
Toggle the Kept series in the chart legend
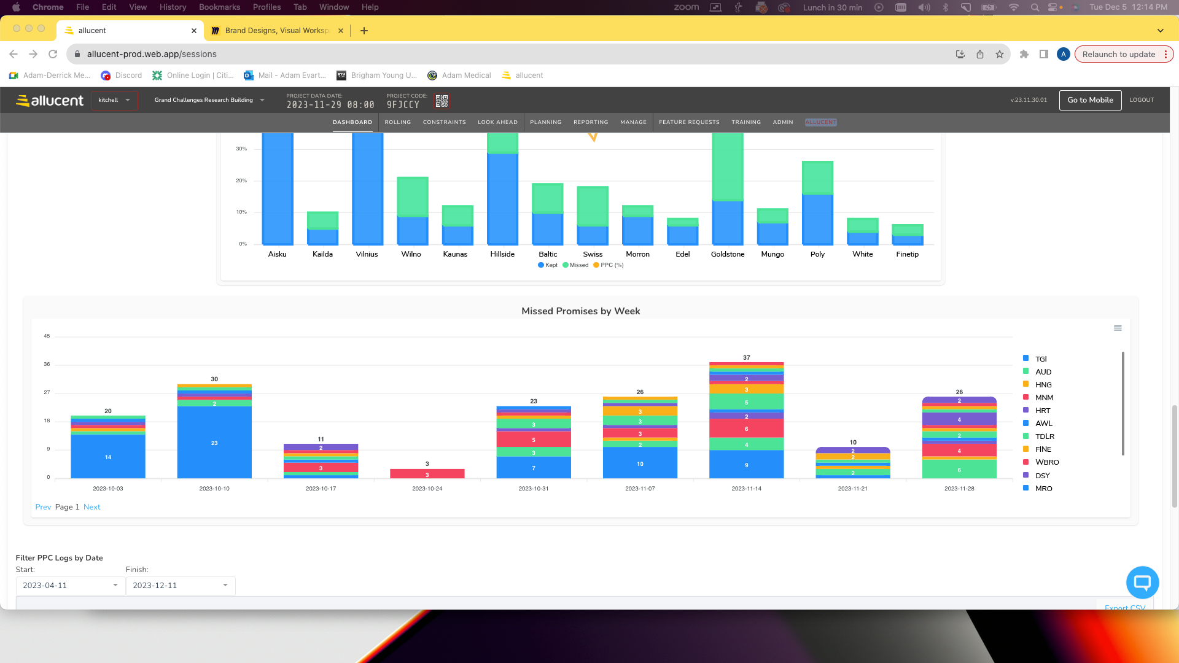[548, 265]
